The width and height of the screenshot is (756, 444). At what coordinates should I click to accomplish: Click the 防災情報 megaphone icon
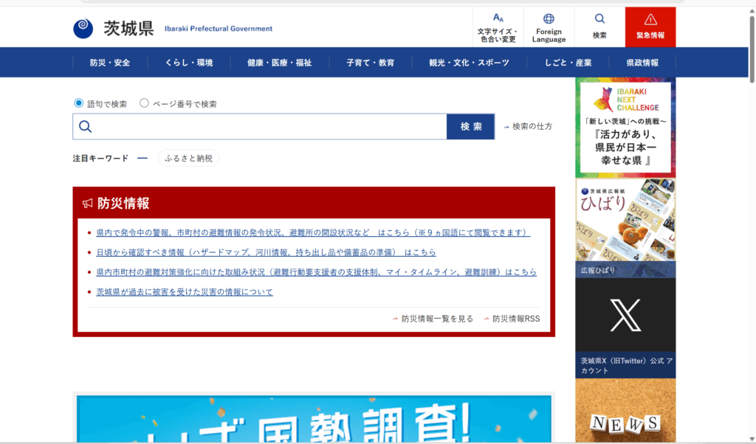click(x=88, y=204)
